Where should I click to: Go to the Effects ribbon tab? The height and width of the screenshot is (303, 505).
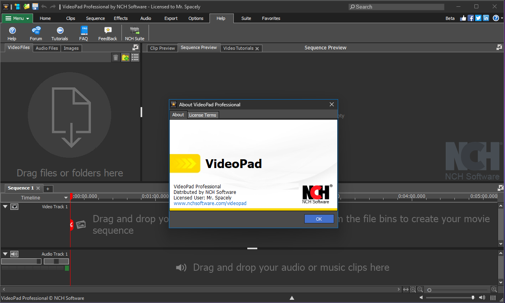(x=121, y=18)
